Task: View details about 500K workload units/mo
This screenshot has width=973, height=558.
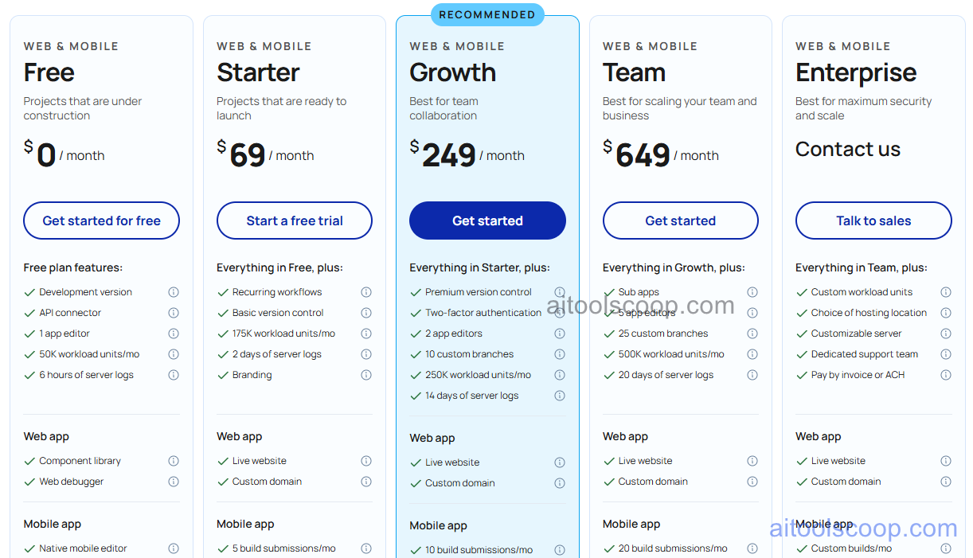Action: (x=752, y=354)
